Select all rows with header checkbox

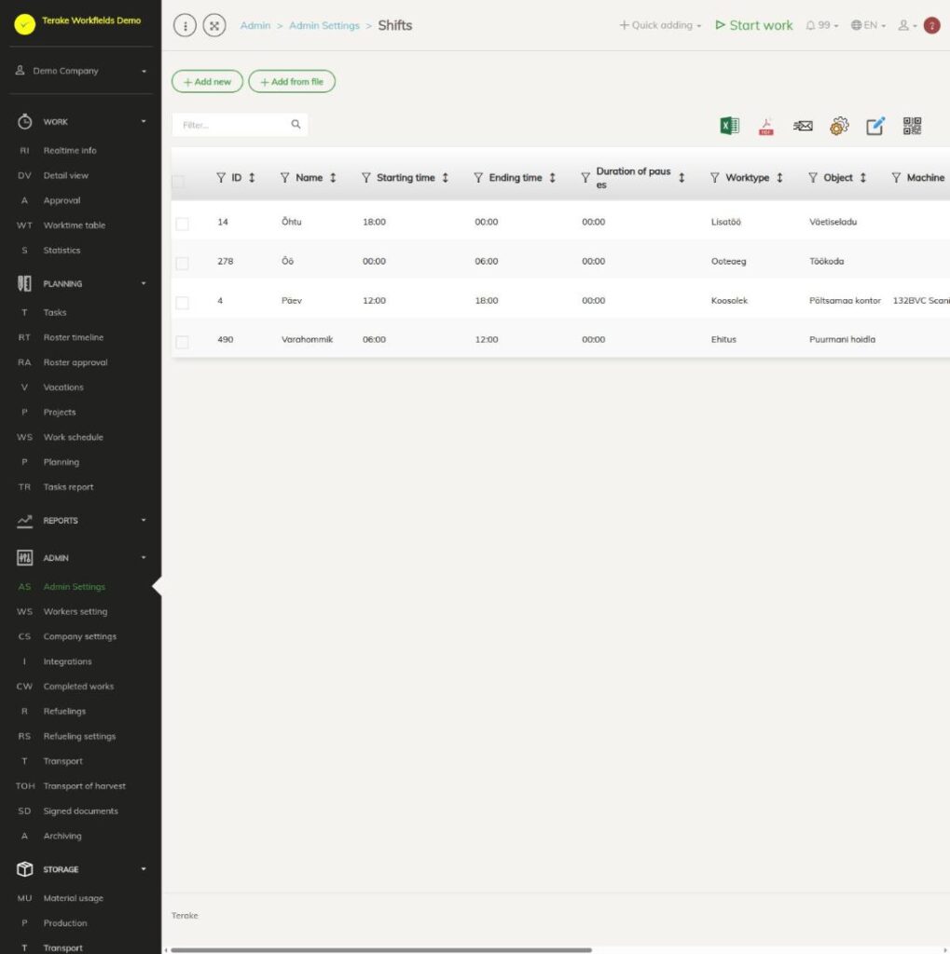pyautogui.click(x=178, y=182)
